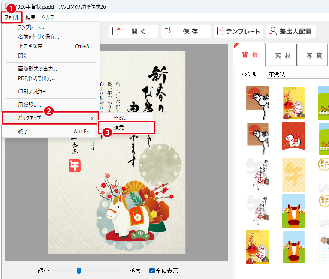Expand the バックアップ submenu
This screenshot has height=279, width=329.
pos(51,118)
